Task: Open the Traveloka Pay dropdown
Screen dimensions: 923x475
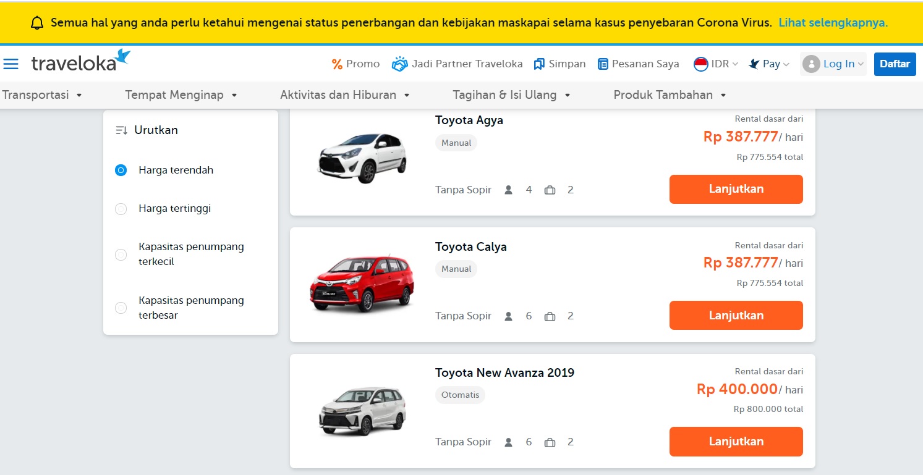Action: (x=769, y=64)
